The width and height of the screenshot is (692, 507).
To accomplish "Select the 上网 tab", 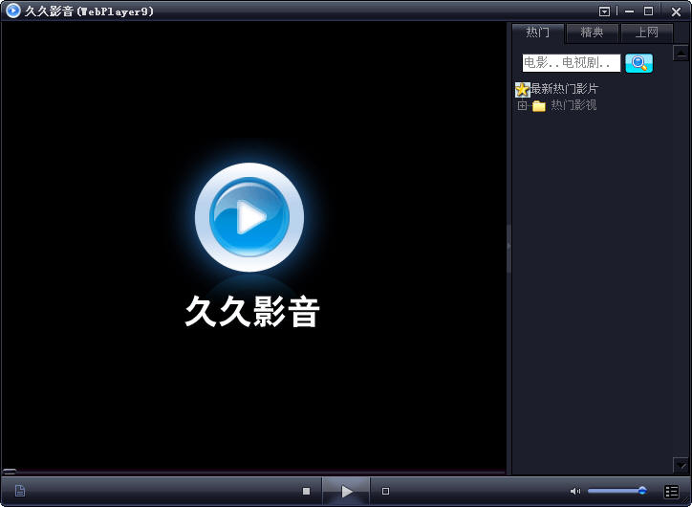I will point(647,33).
